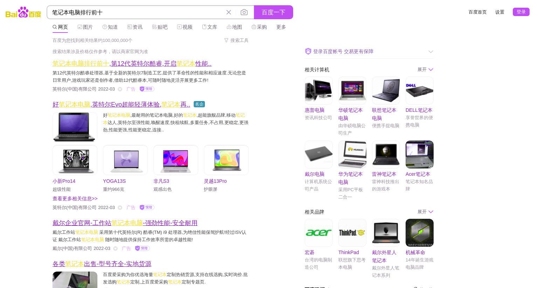Open 戴尔企业官网-工作站笔记本电脑 result

click(x=125, y=223)
